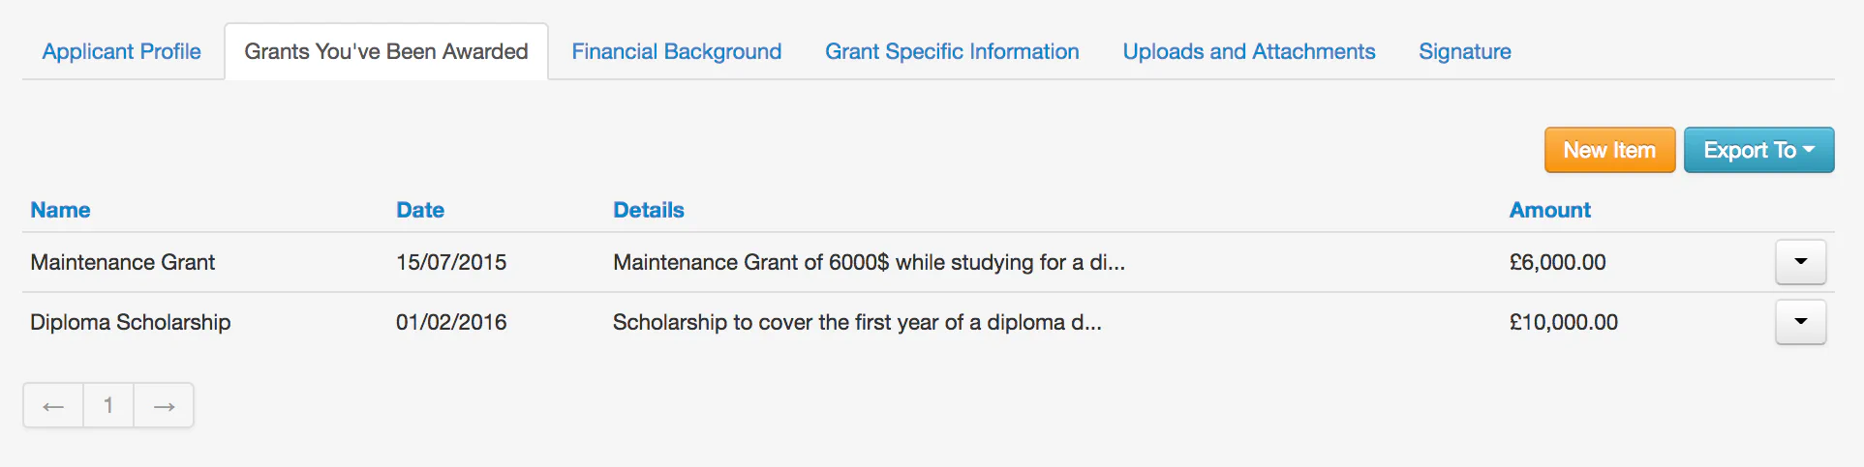Open the Applicant Profile tab
The width and height of the screenshot is (1864, 467).
(121, 51)
